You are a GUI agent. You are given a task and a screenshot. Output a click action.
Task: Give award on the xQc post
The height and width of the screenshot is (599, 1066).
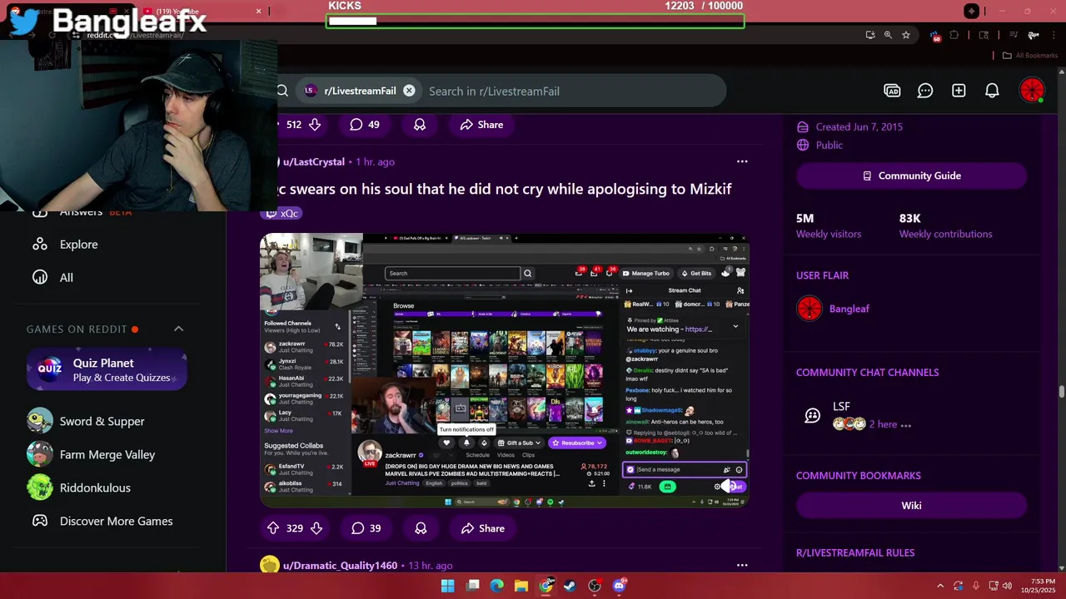point(421,528)
